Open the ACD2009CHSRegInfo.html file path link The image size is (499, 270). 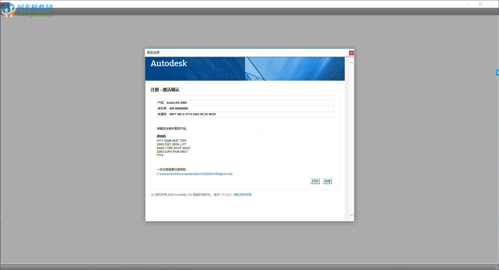(195, 174)
